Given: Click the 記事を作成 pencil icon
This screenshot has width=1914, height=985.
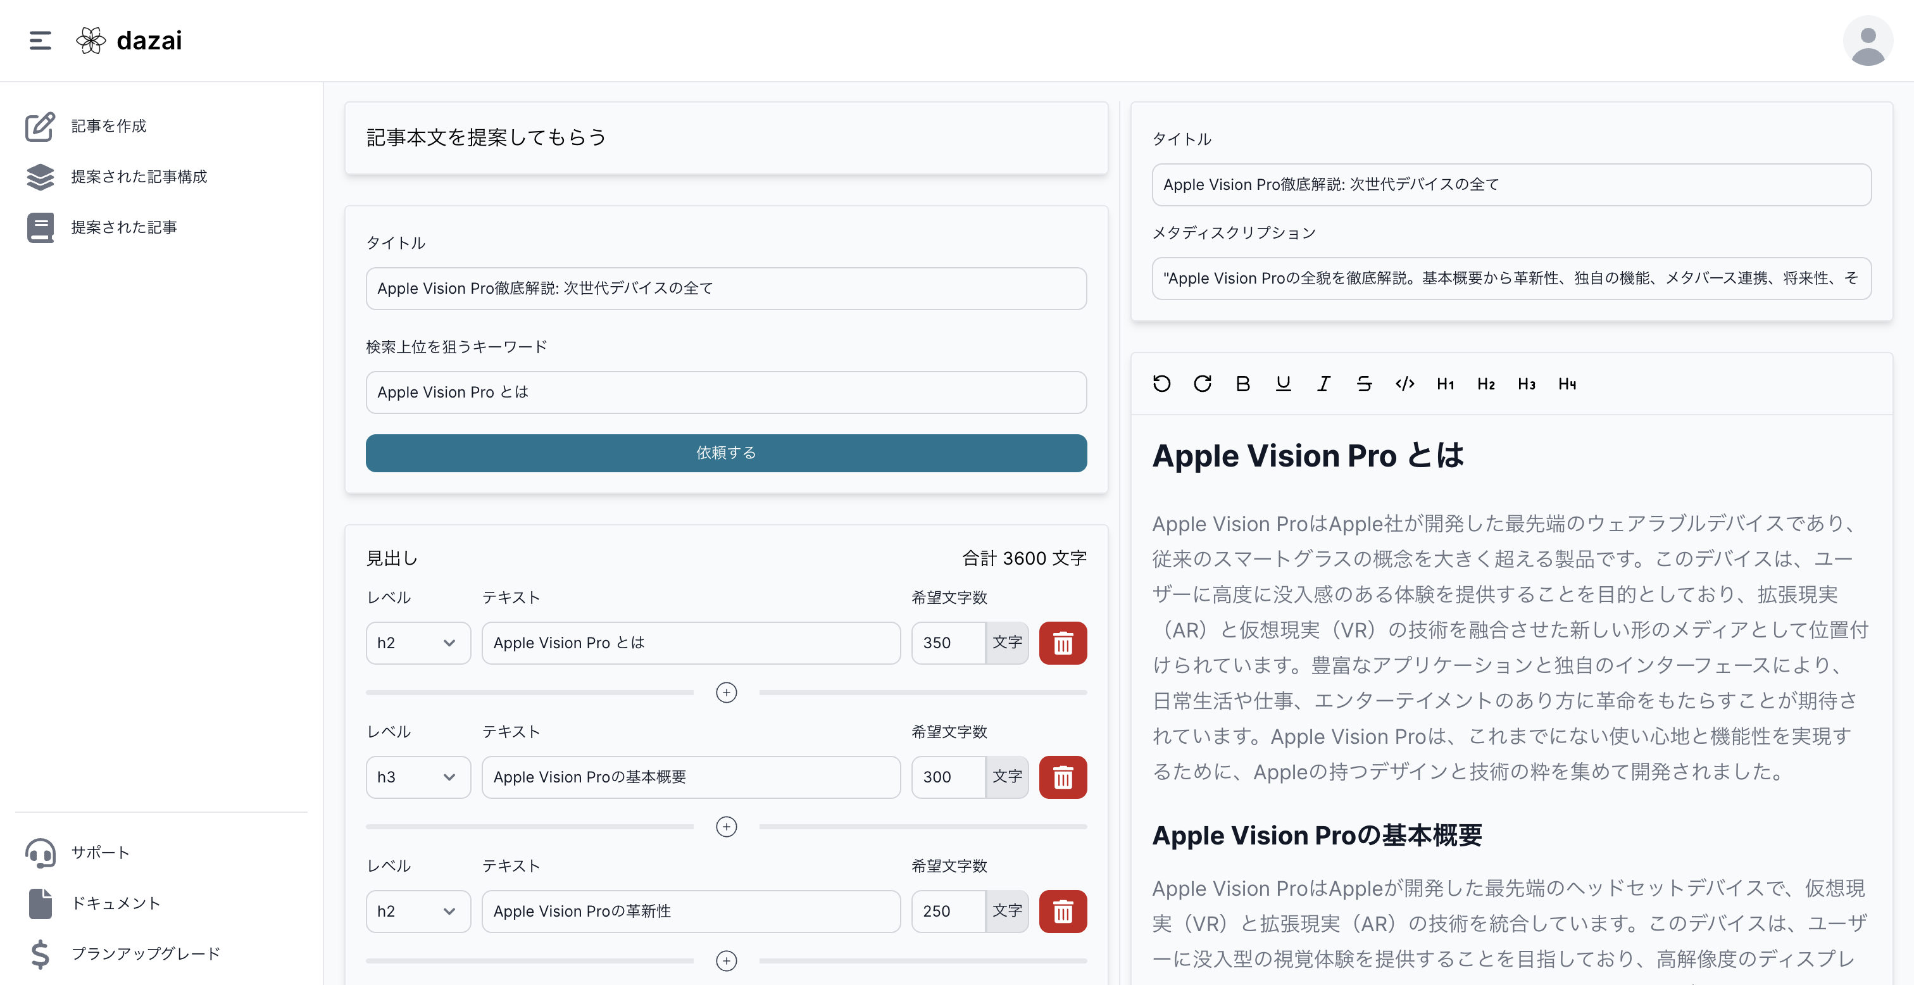Looking at the screenshot, I should tap(40, 127).
